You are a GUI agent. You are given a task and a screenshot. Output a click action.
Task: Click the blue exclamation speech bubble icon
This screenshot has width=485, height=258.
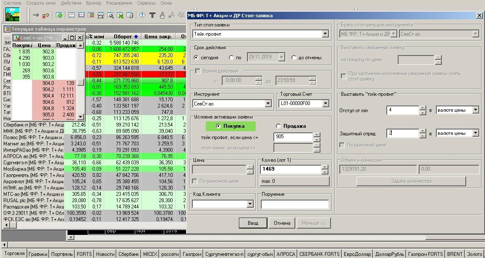point(142,15)
